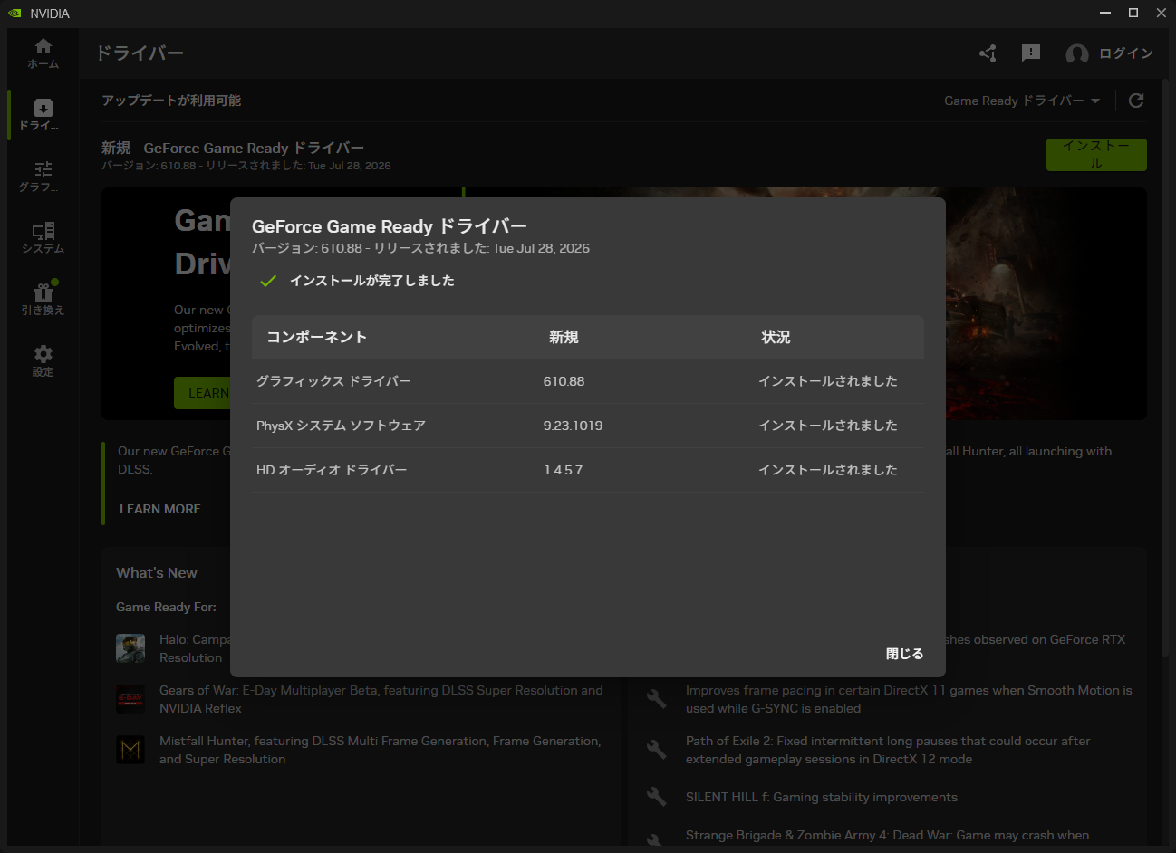Click wrench icon beside frame pacing fix
This screenshot has height=853, width=1176.
pyautogui.click(x=656, y=699)
